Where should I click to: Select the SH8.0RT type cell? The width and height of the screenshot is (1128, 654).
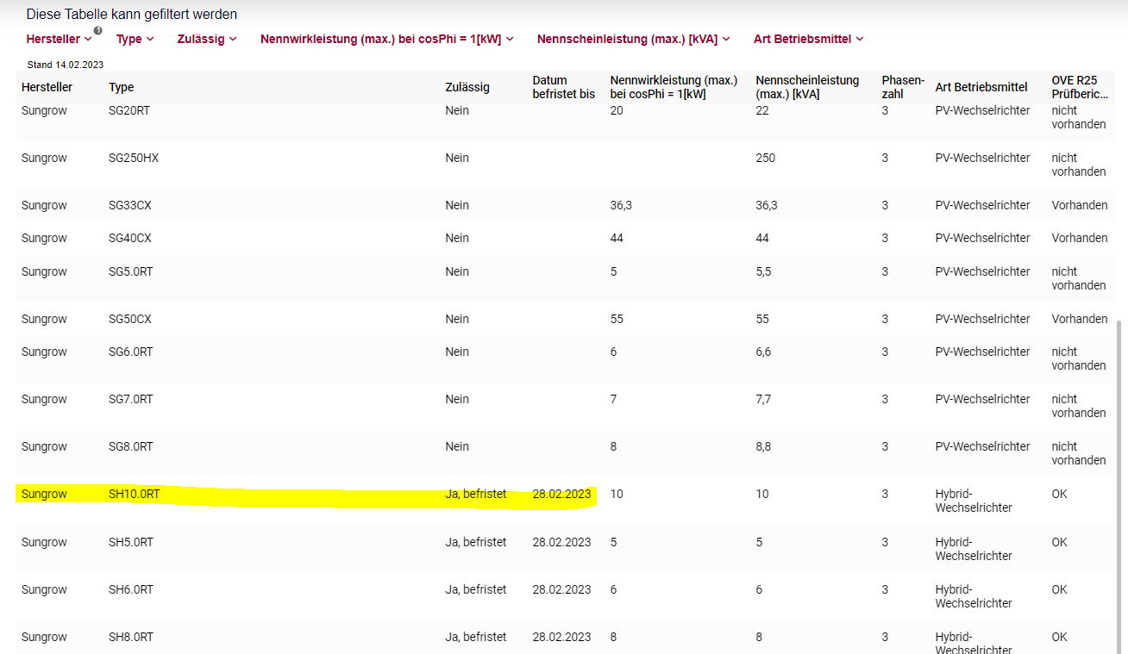[x=131, y=637]
